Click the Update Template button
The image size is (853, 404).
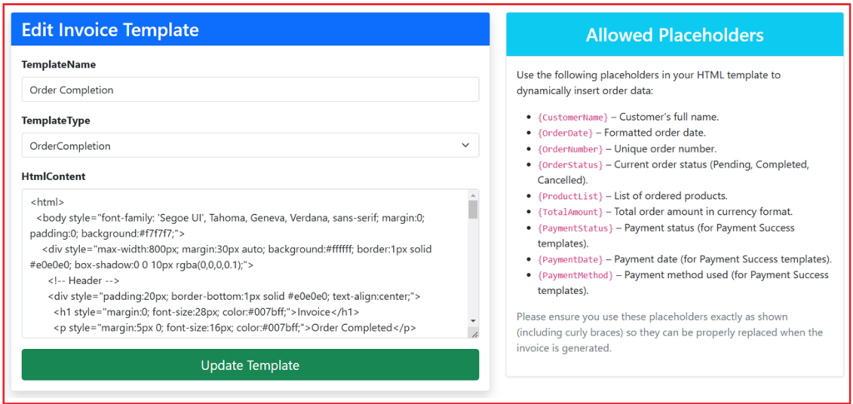pos(250,365)
